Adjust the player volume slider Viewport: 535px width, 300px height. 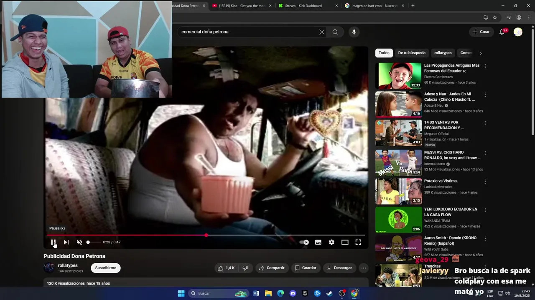coord(94,242)
